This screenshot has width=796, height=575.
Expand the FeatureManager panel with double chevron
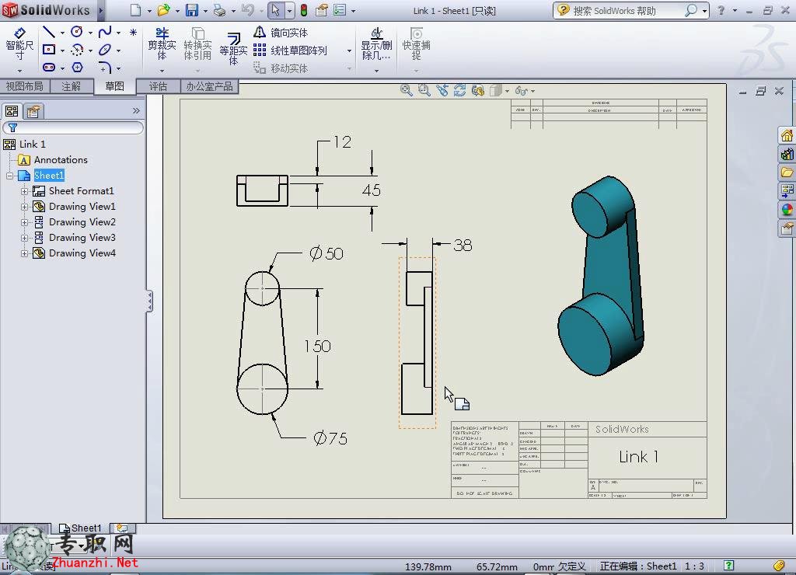click(136, 110)
